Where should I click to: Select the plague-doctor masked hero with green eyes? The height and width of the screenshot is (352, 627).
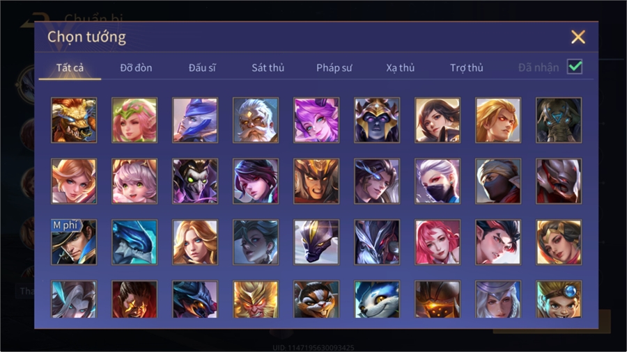[x=195, y=181]
